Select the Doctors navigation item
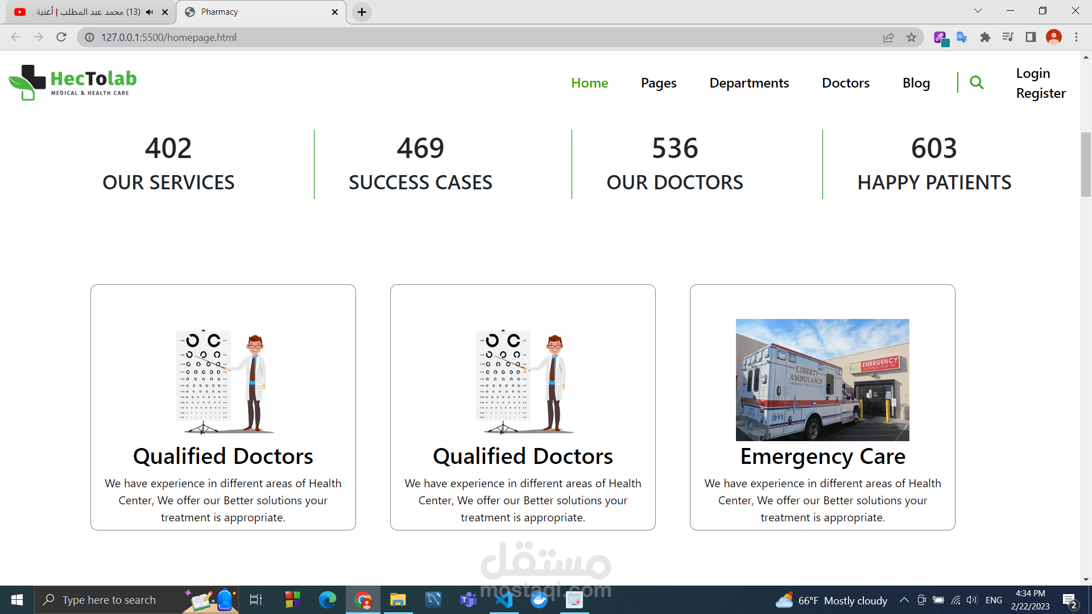This screenshot has width=1092, height=614. click(845, 83)
